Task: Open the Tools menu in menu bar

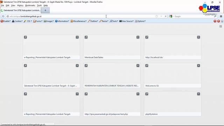Action: pyautogui.click(x=39, y=6)
